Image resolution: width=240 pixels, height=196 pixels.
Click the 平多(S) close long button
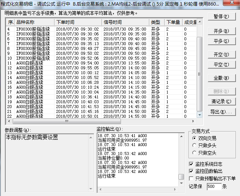(x=221, y=41)
